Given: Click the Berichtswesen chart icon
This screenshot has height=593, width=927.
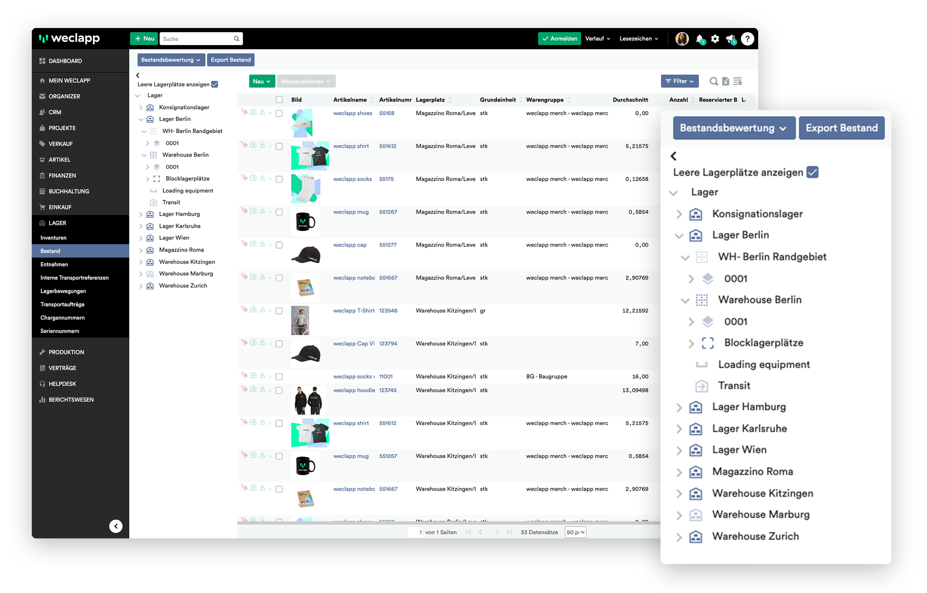Looking at the screenshot, I should click(x=42, y=400).
